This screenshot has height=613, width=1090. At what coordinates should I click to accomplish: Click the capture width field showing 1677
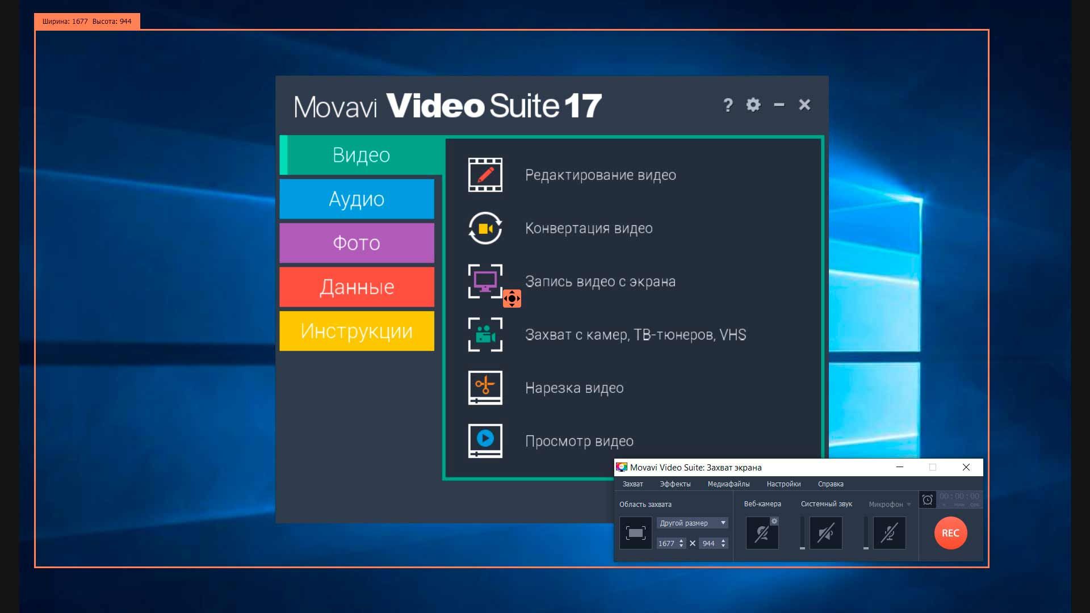coord(669,543)
